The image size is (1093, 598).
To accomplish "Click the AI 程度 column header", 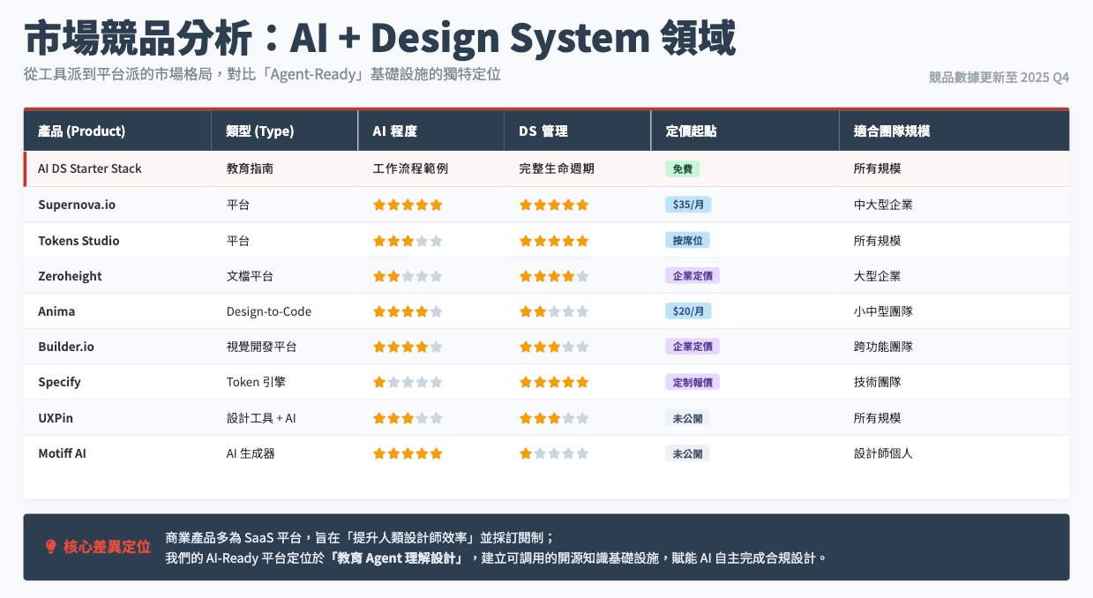I will (x=431, y=131).
